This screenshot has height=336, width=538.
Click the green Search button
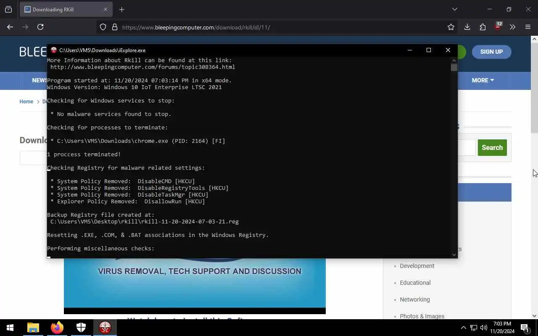click(x=492, y=147)
